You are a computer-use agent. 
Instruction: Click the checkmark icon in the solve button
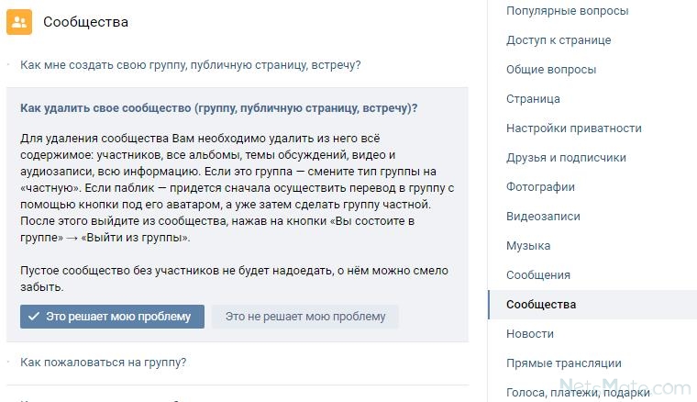pos(34,317)
